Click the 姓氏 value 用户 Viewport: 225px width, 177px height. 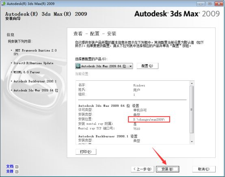click(x=136, y=90)
